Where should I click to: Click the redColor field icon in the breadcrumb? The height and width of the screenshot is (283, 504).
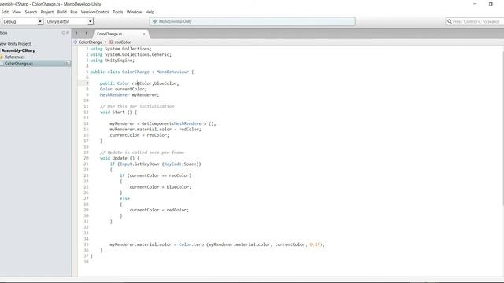coord(112,42)
